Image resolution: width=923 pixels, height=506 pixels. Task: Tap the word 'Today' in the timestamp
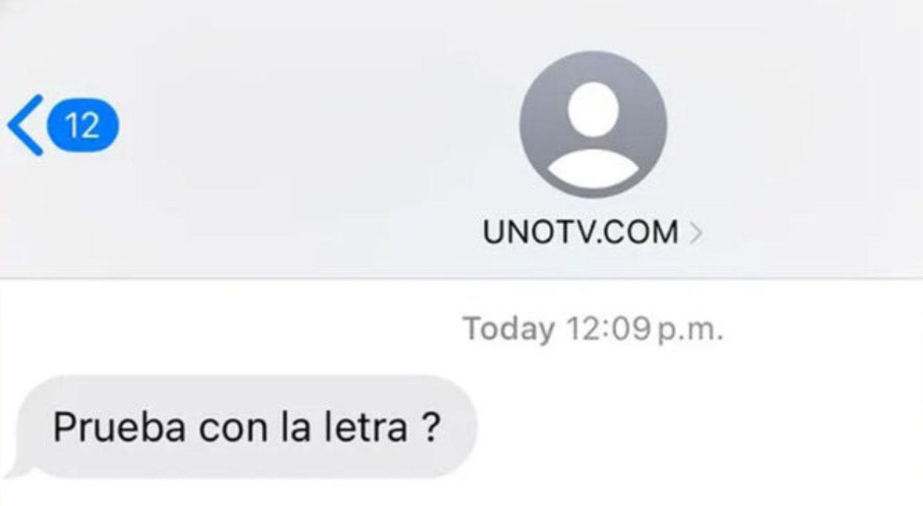509,330
